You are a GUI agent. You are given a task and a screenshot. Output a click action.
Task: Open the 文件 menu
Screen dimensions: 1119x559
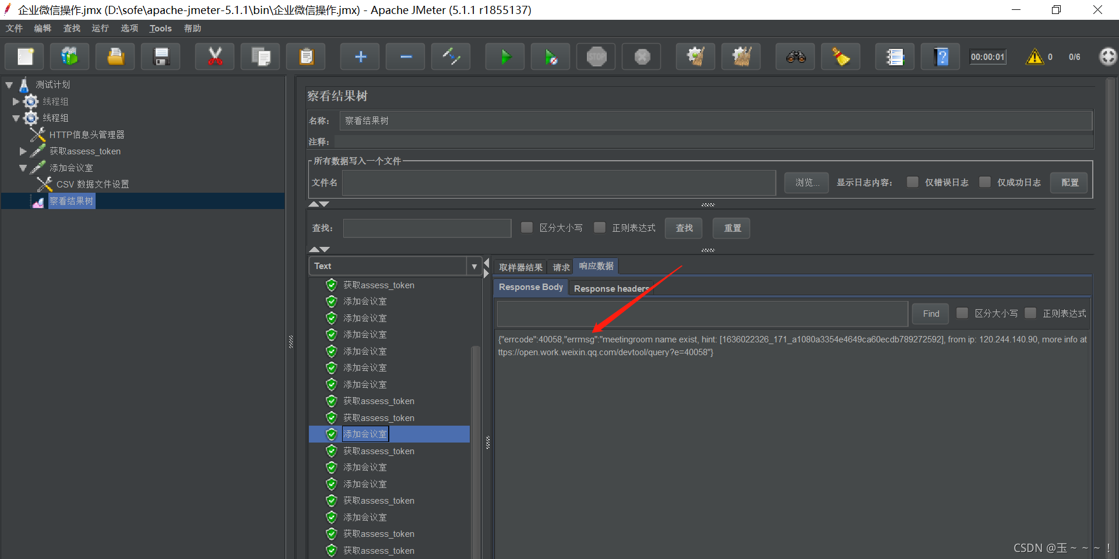[x=14, y=29]
